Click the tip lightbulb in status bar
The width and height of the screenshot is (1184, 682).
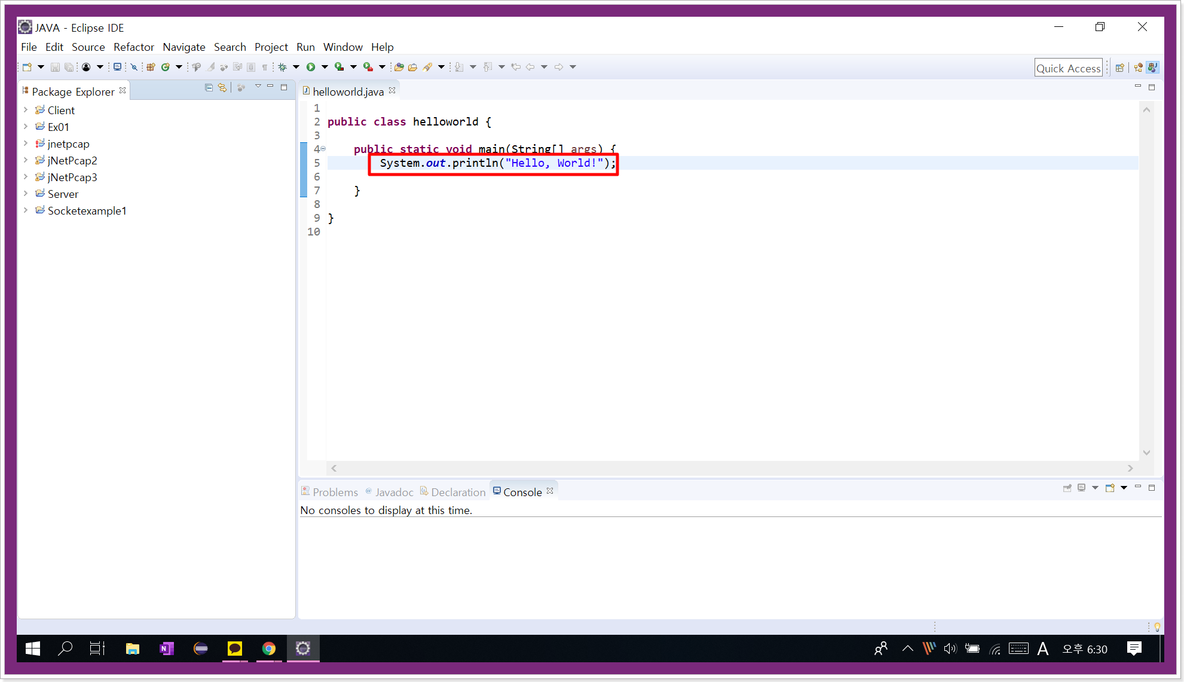coord(1157,626)
